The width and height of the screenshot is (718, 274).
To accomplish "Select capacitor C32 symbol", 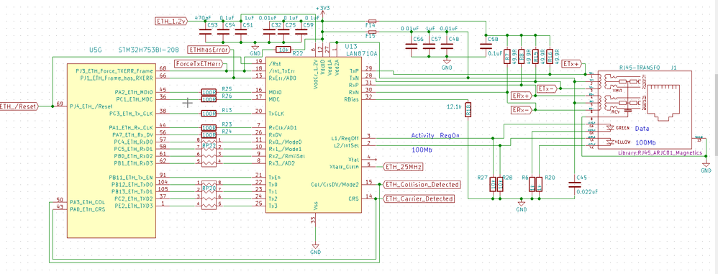I will click(x=269, y=32).
